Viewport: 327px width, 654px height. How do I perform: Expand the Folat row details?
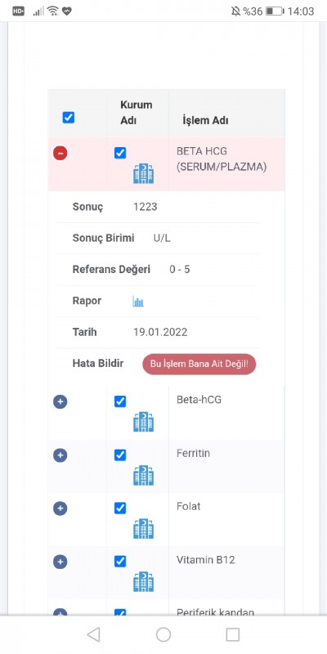(60, 508)
